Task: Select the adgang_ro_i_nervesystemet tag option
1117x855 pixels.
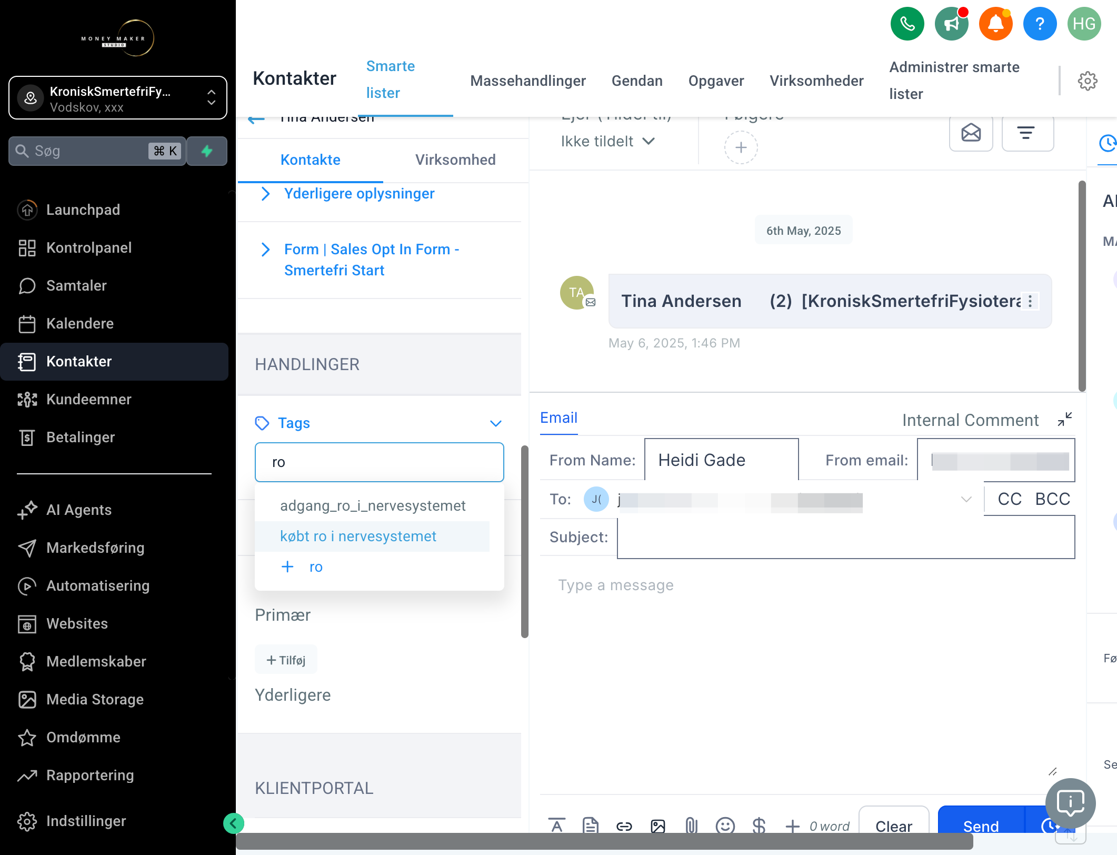Action: [372, 506]
